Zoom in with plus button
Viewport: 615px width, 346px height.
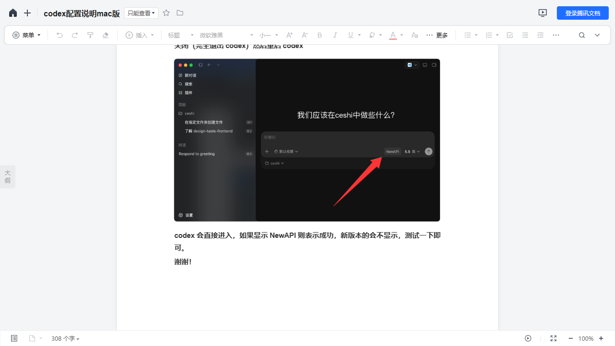pos(601,338)
